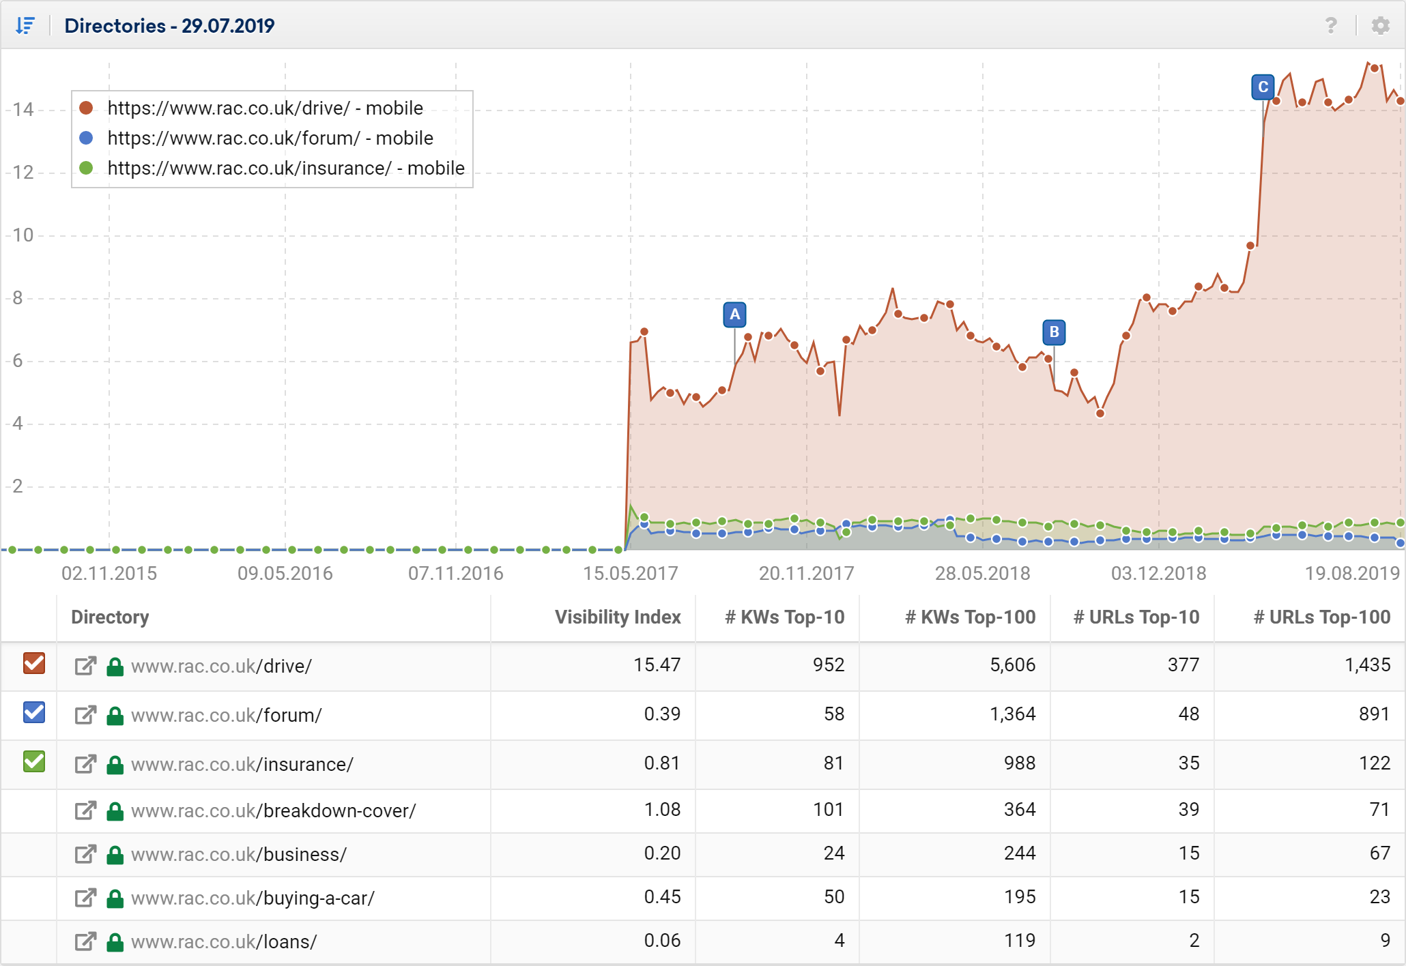Click forum/ KWs Top-100 value 1,364
The image size is (1406, 966).
click(1013, 714)
